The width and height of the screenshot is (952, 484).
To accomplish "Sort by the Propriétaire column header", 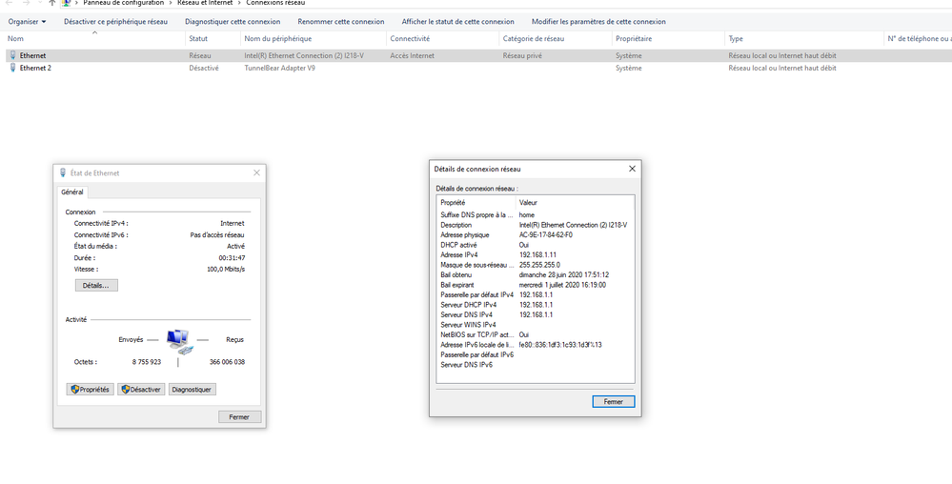I will [x=669, y=39].
